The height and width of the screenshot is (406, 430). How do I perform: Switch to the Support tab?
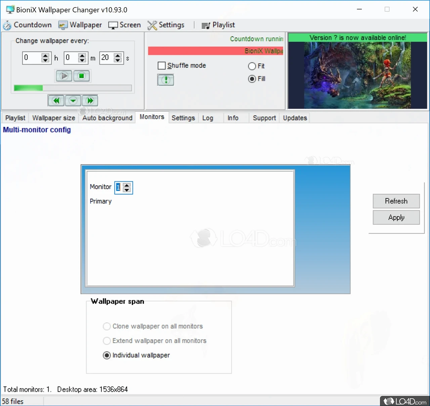(264, 118)
